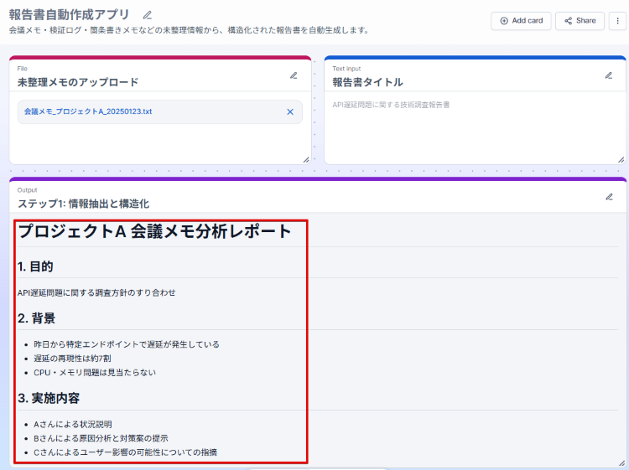Edit the 報告書タイトル card via pencil icon
The image size is (629, 470).
coord(609,75)
